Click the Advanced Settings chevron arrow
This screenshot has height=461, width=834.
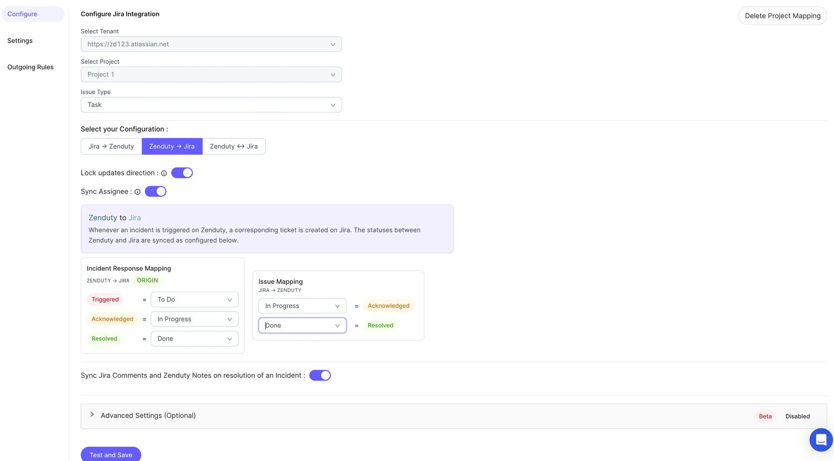point(92,415)
